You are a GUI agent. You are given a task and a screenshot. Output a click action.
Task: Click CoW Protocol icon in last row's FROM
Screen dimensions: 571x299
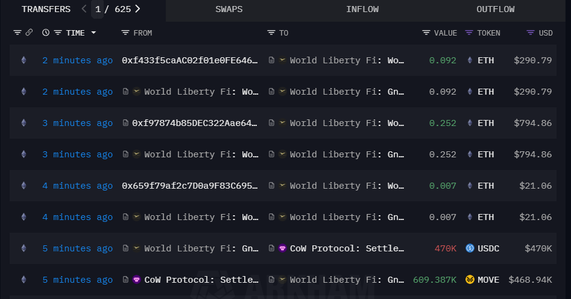(x=136, y=280)
